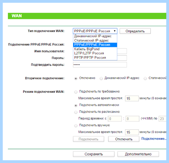The width and height of the screenshot is (169, 163).
Task: Choose L2TP/L2TP Россия option
Action: point(95,53)
